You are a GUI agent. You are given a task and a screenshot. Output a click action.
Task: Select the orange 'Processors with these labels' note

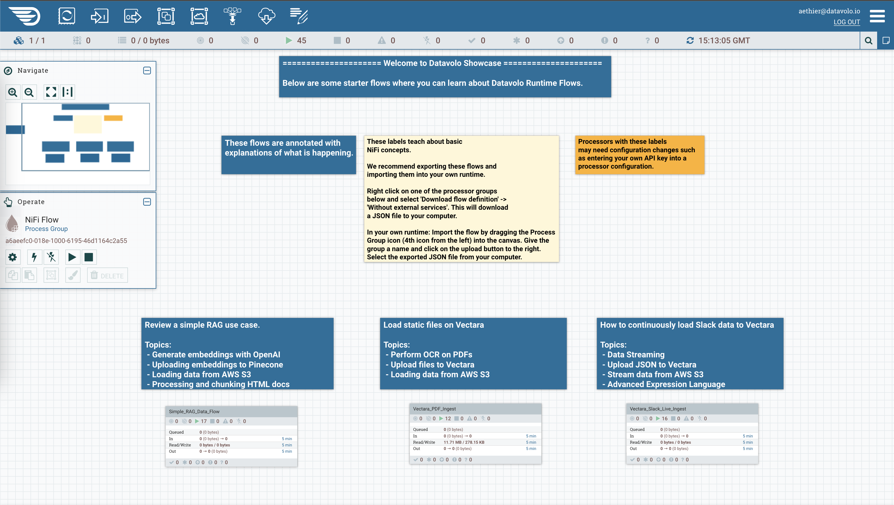click(640, 154)
